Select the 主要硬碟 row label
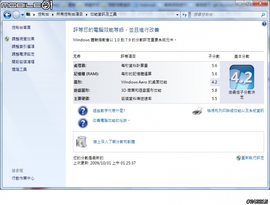 [x=82, y=99]
